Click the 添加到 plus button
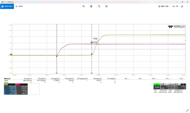 coord(19,6)
